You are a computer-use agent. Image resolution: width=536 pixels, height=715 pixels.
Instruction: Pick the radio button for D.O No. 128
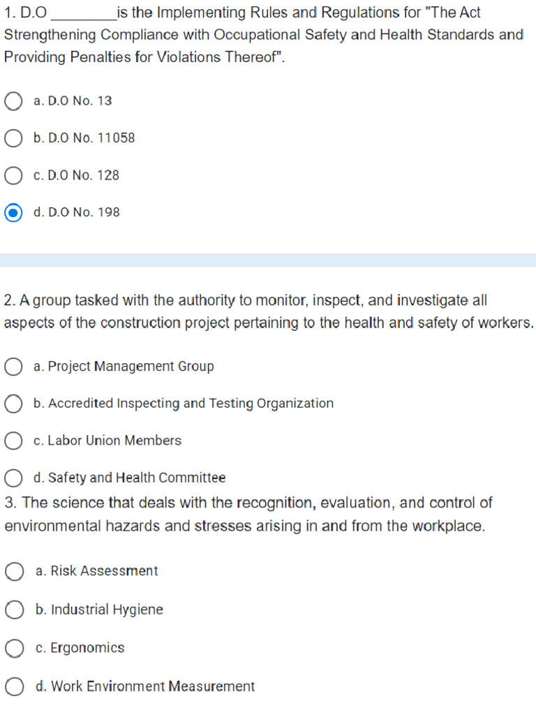pyautogui.click(x=13, y=175)
